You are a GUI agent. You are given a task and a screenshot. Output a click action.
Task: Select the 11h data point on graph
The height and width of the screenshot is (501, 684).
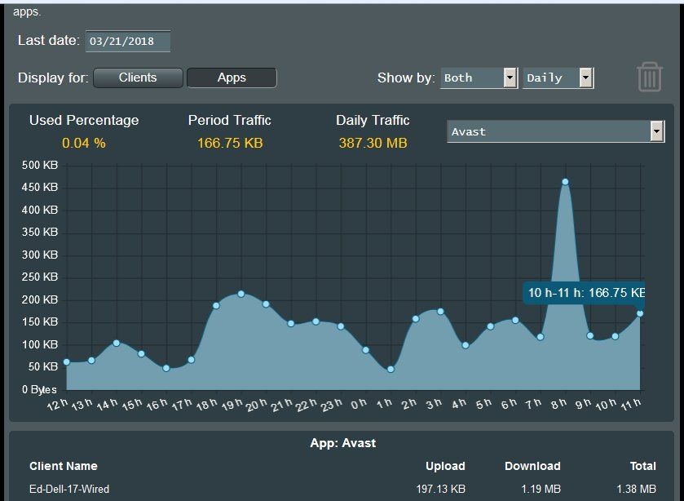pos(640,313)
